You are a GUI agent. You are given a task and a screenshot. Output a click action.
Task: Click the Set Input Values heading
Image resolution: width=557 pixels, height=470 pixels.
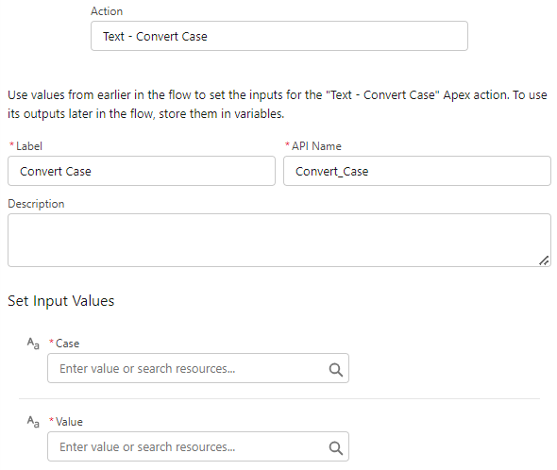tap(61, 301)
